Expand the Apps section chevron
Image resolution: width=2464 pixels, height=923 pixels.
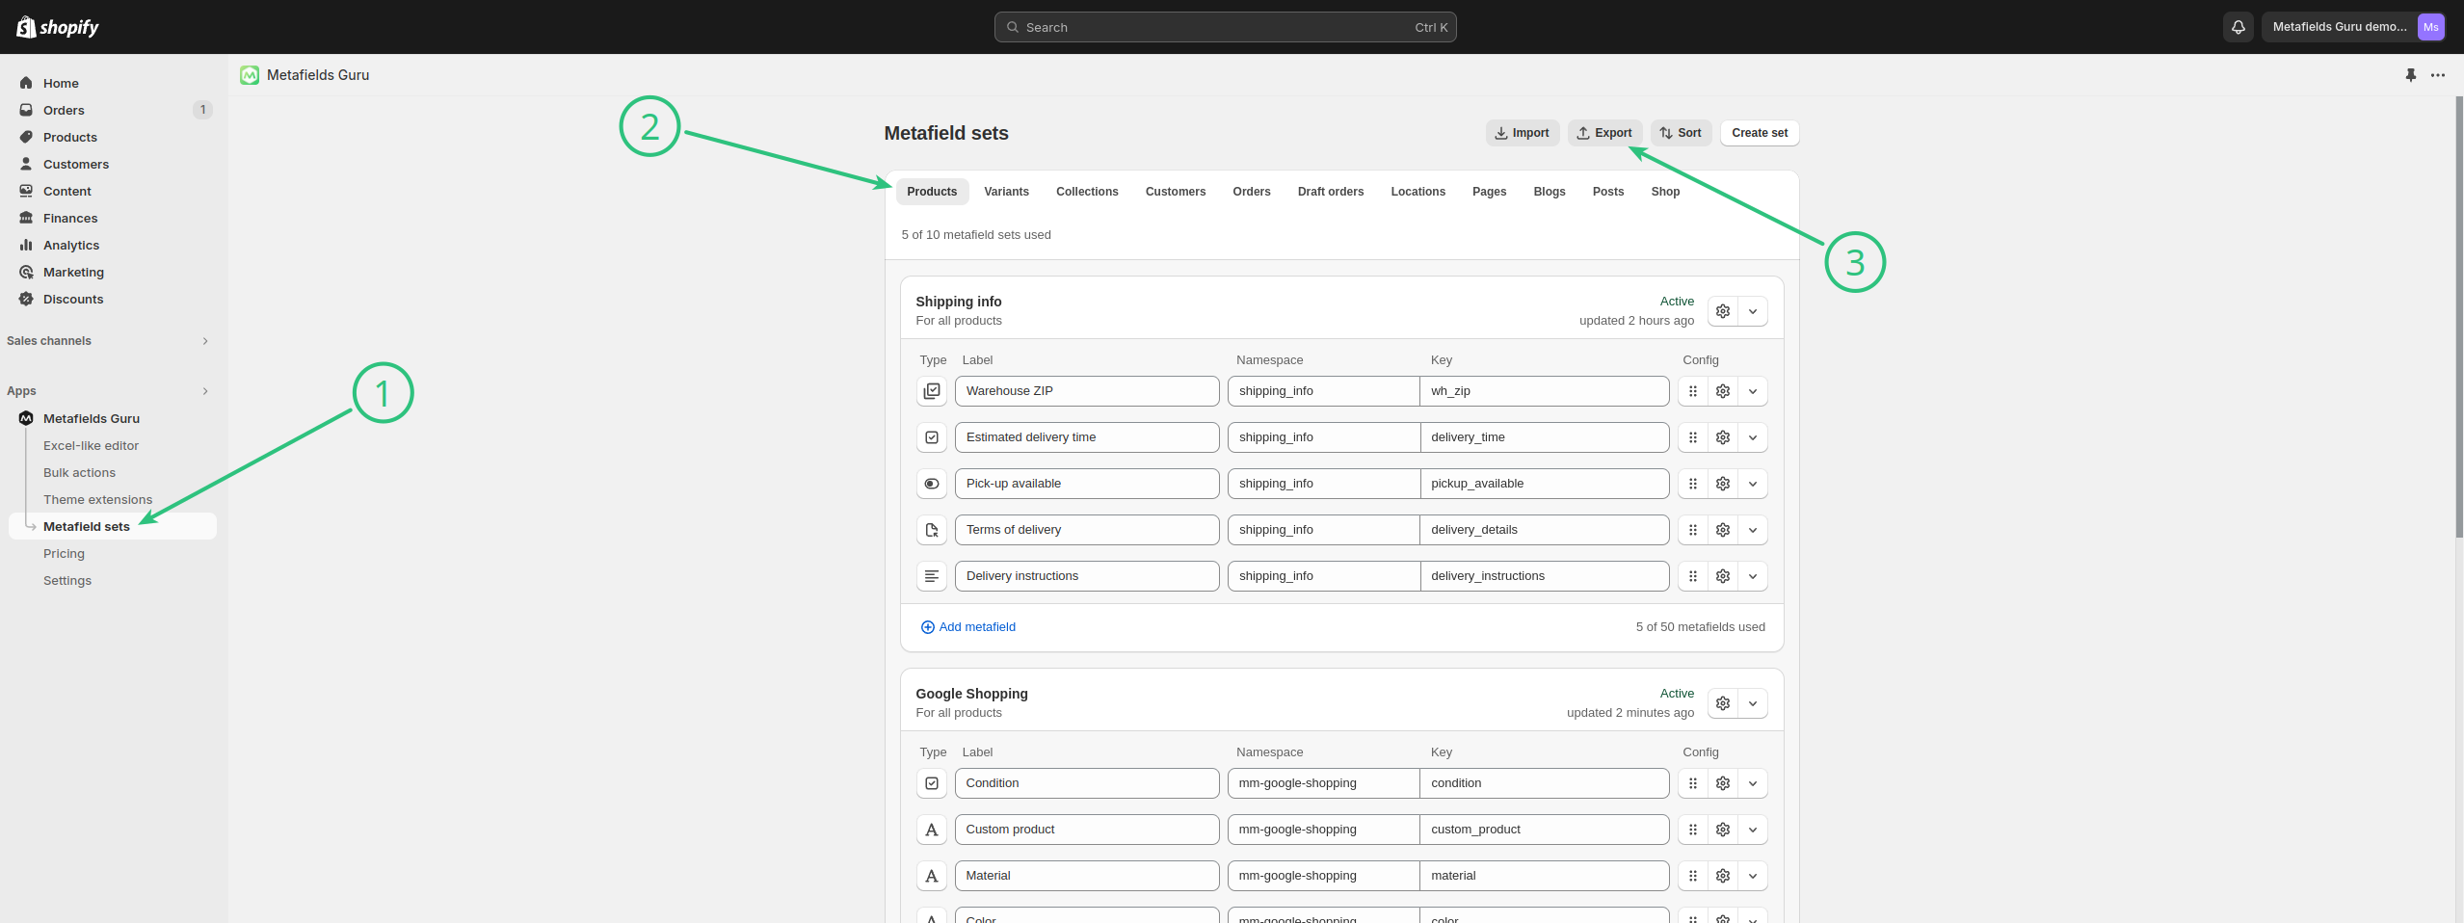(x=205, y=391)
